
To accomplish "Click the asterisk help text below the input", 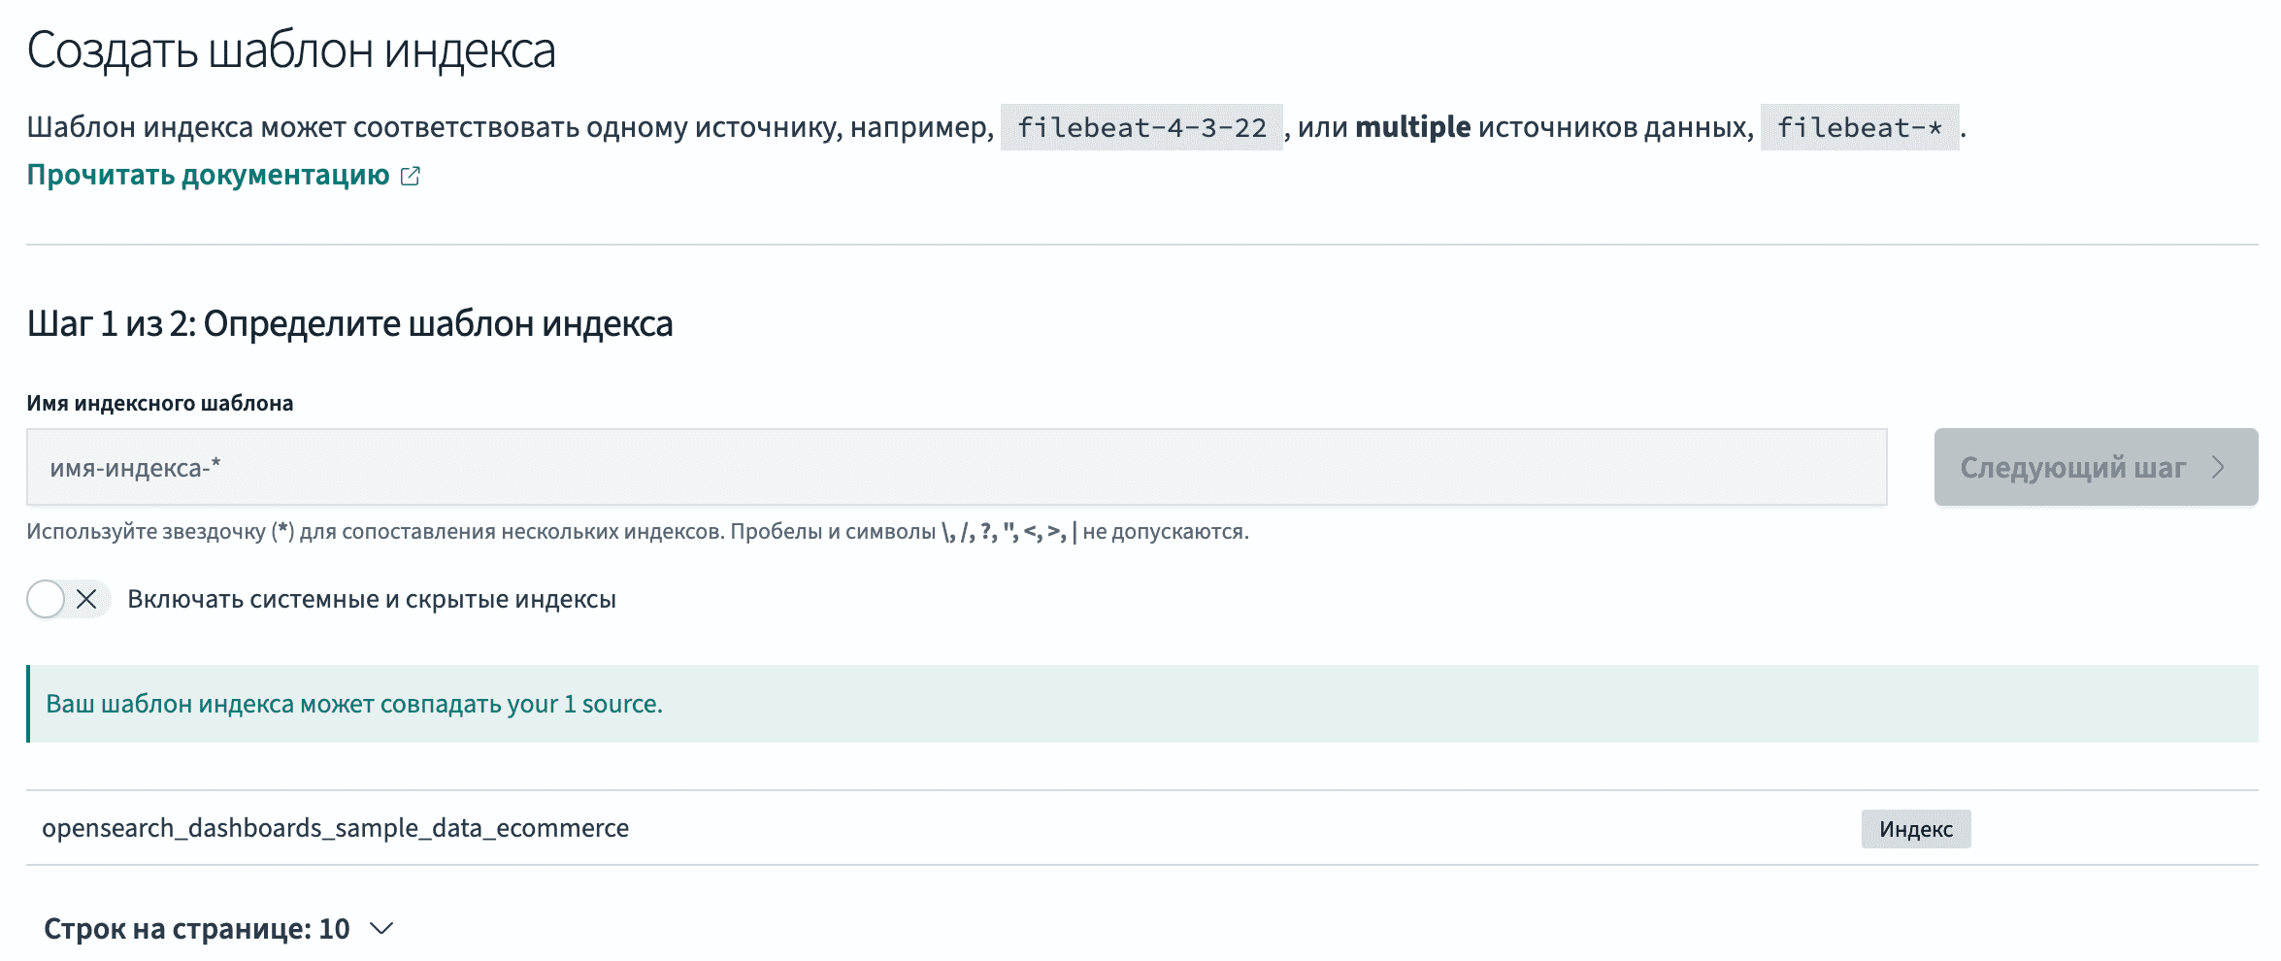I will [x=638, y=532].
